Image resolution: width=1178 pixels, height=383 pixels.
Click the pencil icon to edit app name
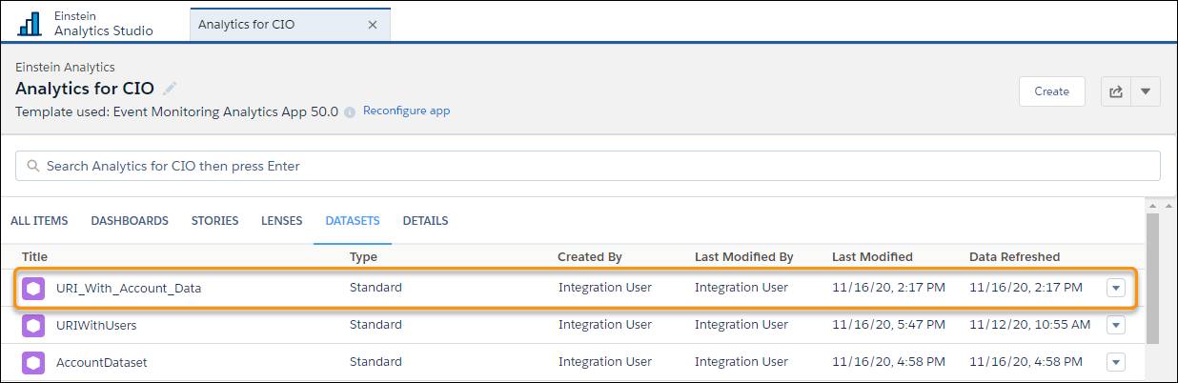coord(170,89)
